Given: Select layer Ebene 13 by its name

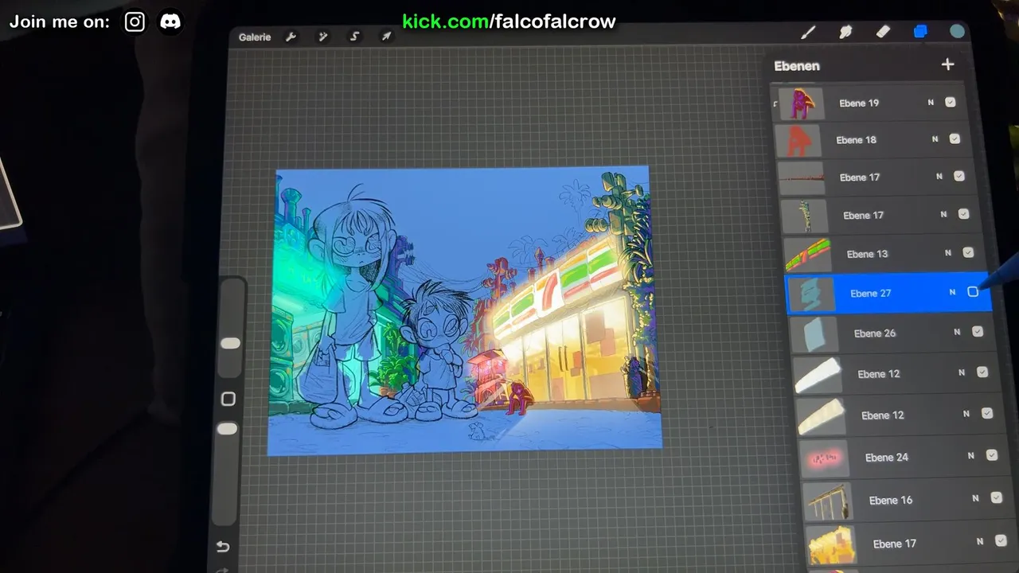Looking at the screenshot, I should tap(867, 254).
